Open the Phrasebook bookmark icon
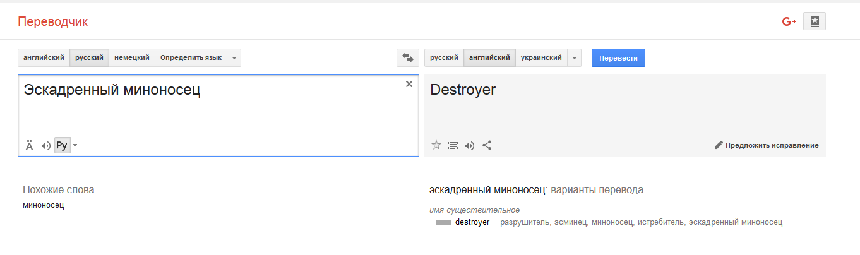The image size is (860, 255). [815, 21]
